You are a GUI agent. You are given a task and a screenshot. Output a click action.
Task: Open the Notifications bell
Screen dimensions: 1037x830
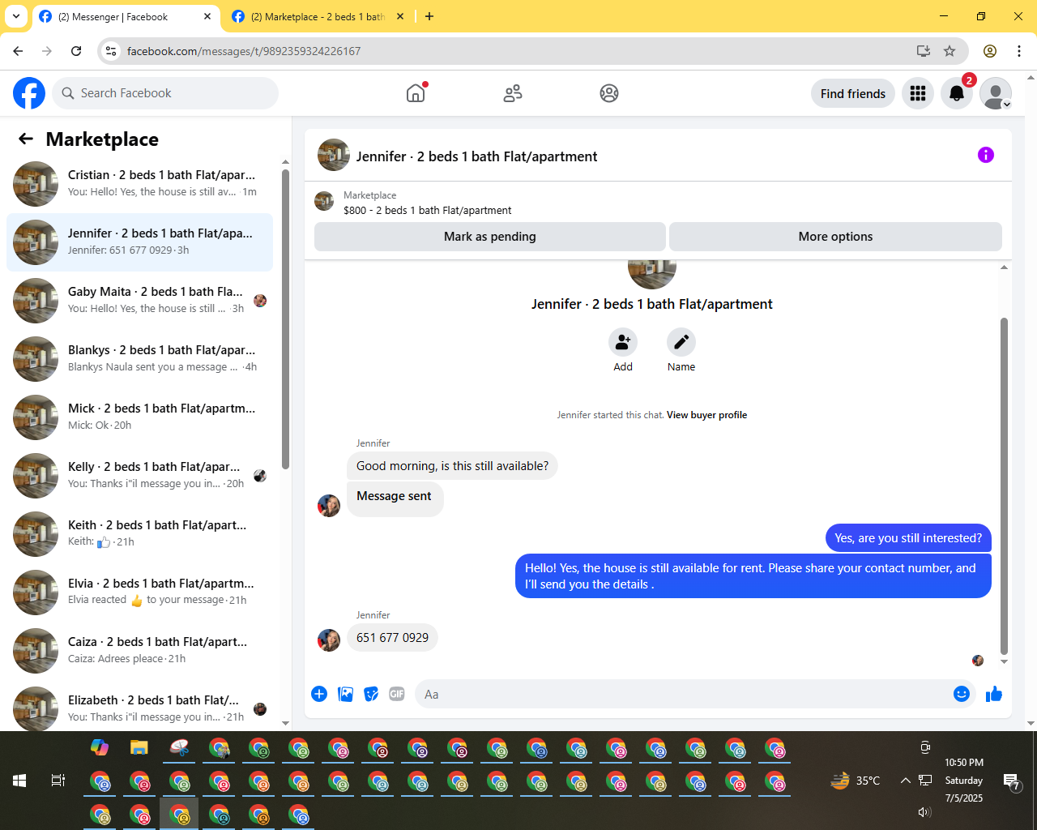tap(957, 93)
